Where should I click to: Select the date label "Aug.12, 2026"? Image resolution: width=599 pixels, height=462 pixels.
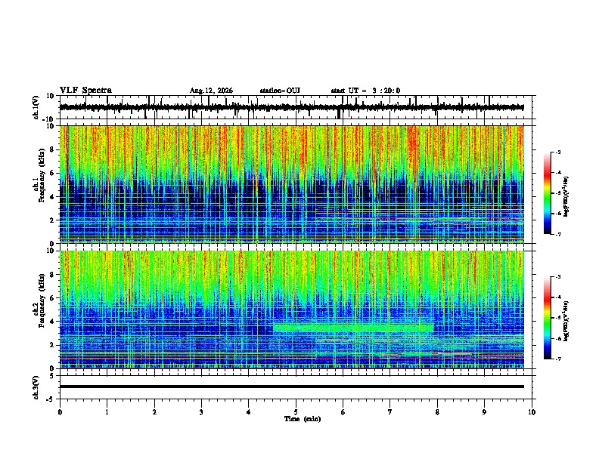(211, 91)
